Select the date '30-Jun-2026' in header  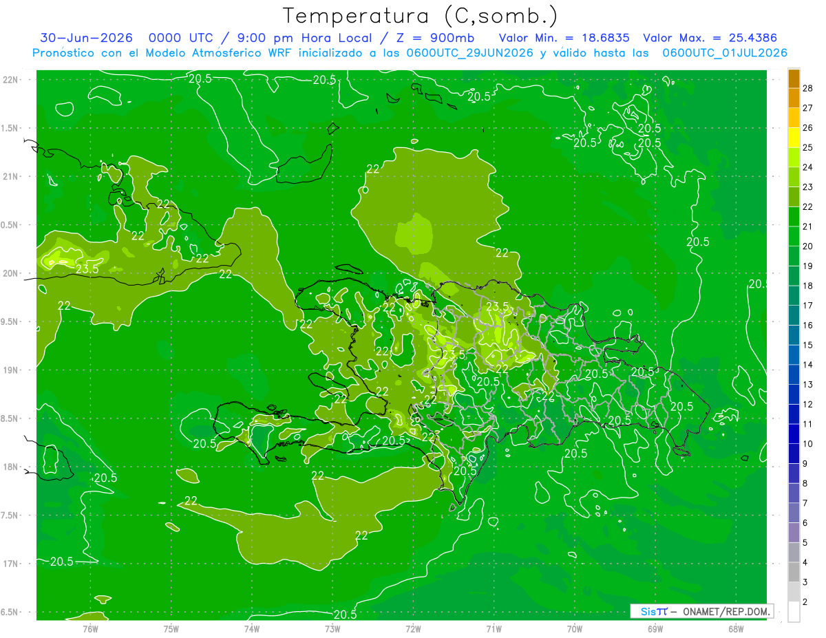click(86, 38)
